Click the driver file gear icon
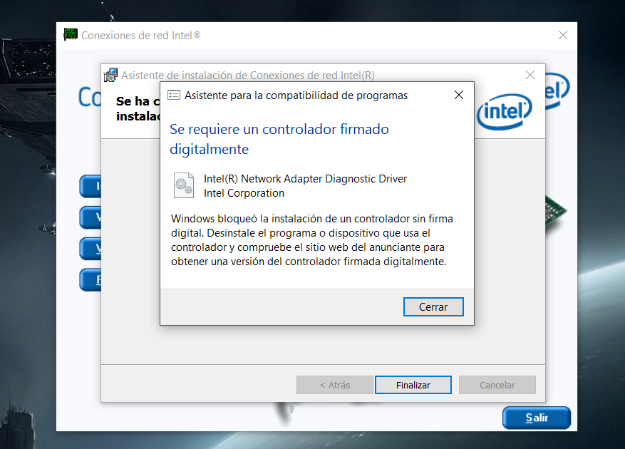This screenshot has height=449, width=625. tap(184, 185)
